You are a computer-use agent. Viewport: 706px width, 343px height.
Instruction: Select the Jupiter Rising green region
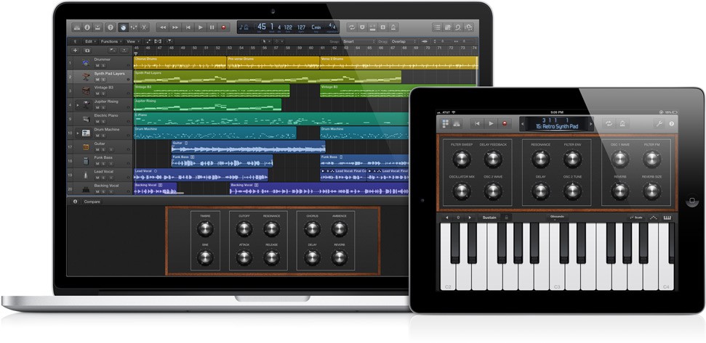[207, 104]
